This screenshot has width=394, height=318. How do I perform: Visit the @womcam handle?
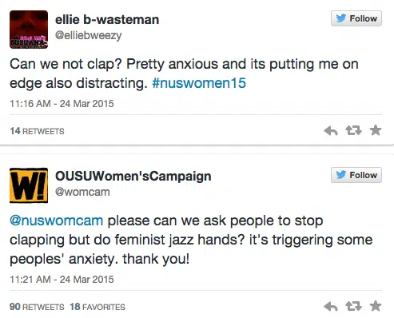point(82,192)
